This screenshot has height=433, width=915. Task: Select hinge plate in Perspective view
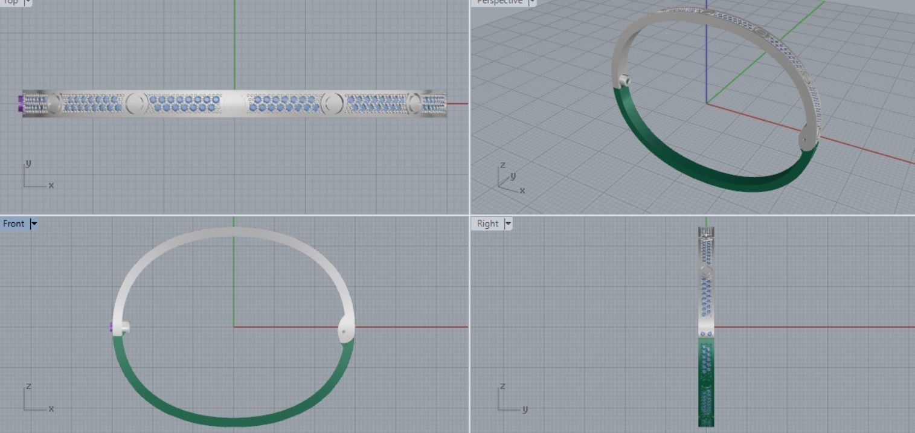point(807,138)
